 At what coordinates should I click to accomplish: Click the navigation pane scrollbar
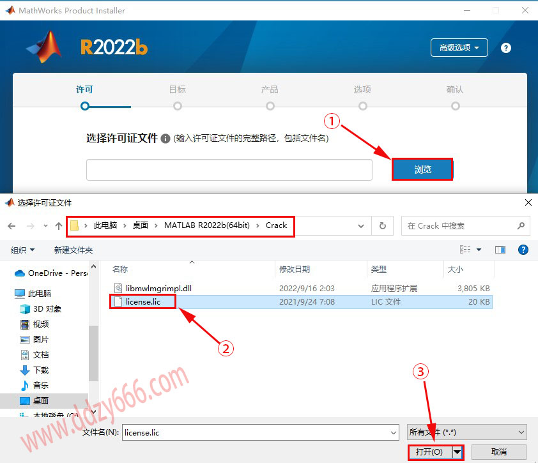point(94,353)
